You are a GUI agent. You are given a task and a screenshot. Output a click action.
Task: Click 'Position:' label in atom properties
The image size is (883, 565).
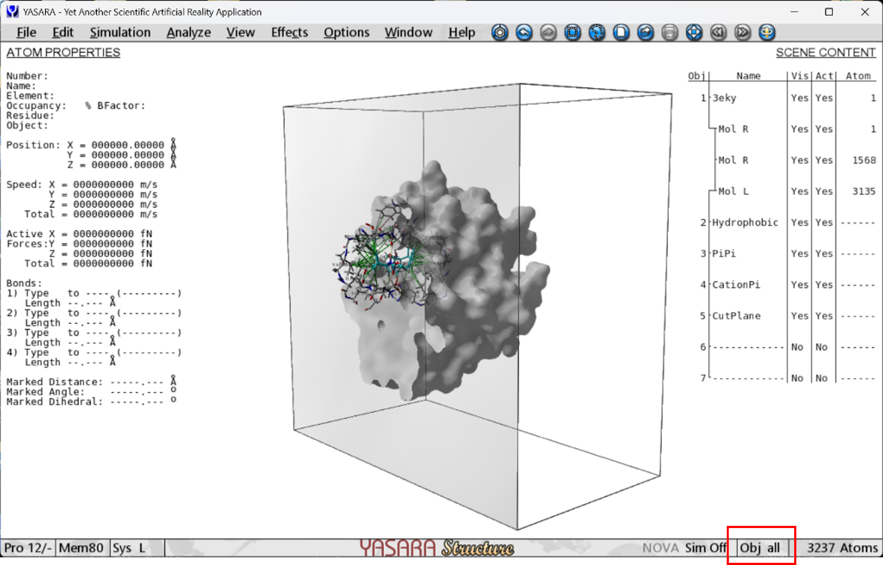tap(33, 145)
